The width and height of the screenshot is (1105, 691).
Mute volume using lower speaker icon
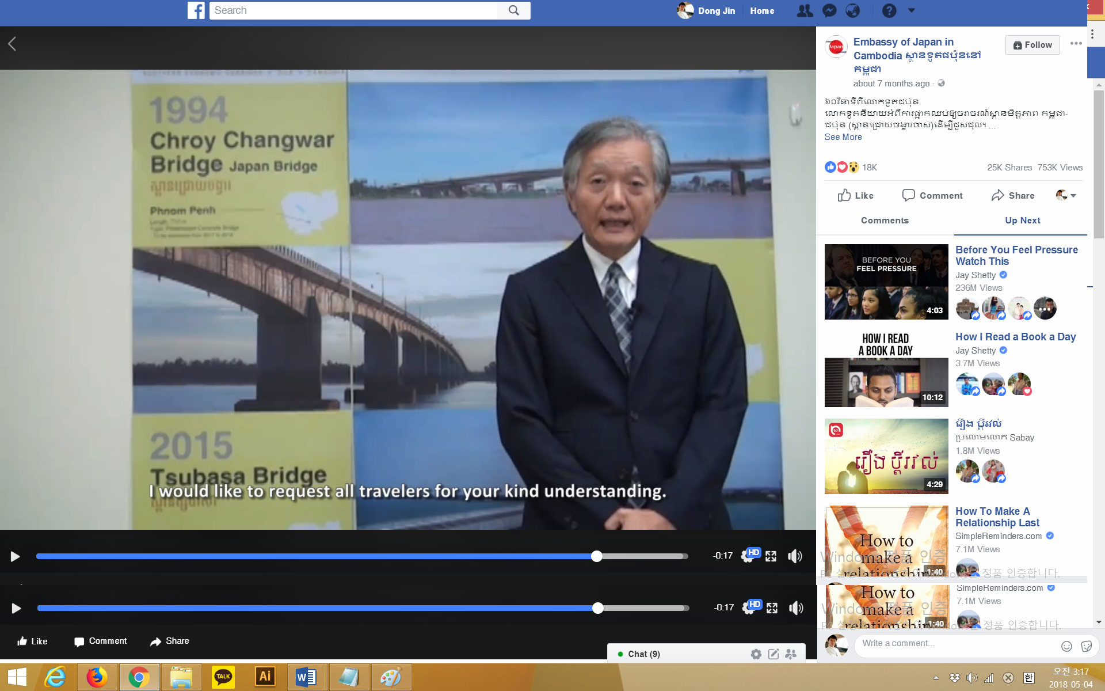click(x=796, y=608)
